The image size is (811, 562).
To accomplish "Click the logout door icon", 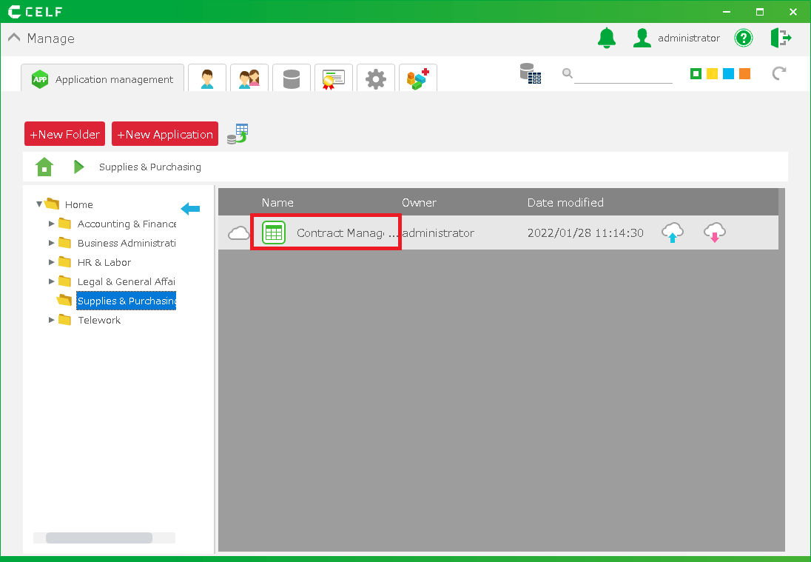I will click(x=781, y=38).
